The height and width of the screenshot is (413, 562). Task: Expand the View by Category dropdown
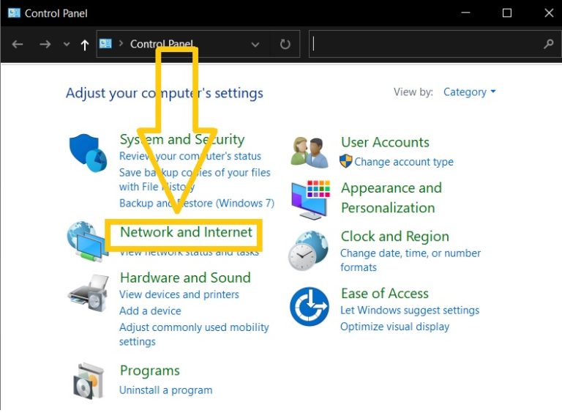(x=470, y=92)
